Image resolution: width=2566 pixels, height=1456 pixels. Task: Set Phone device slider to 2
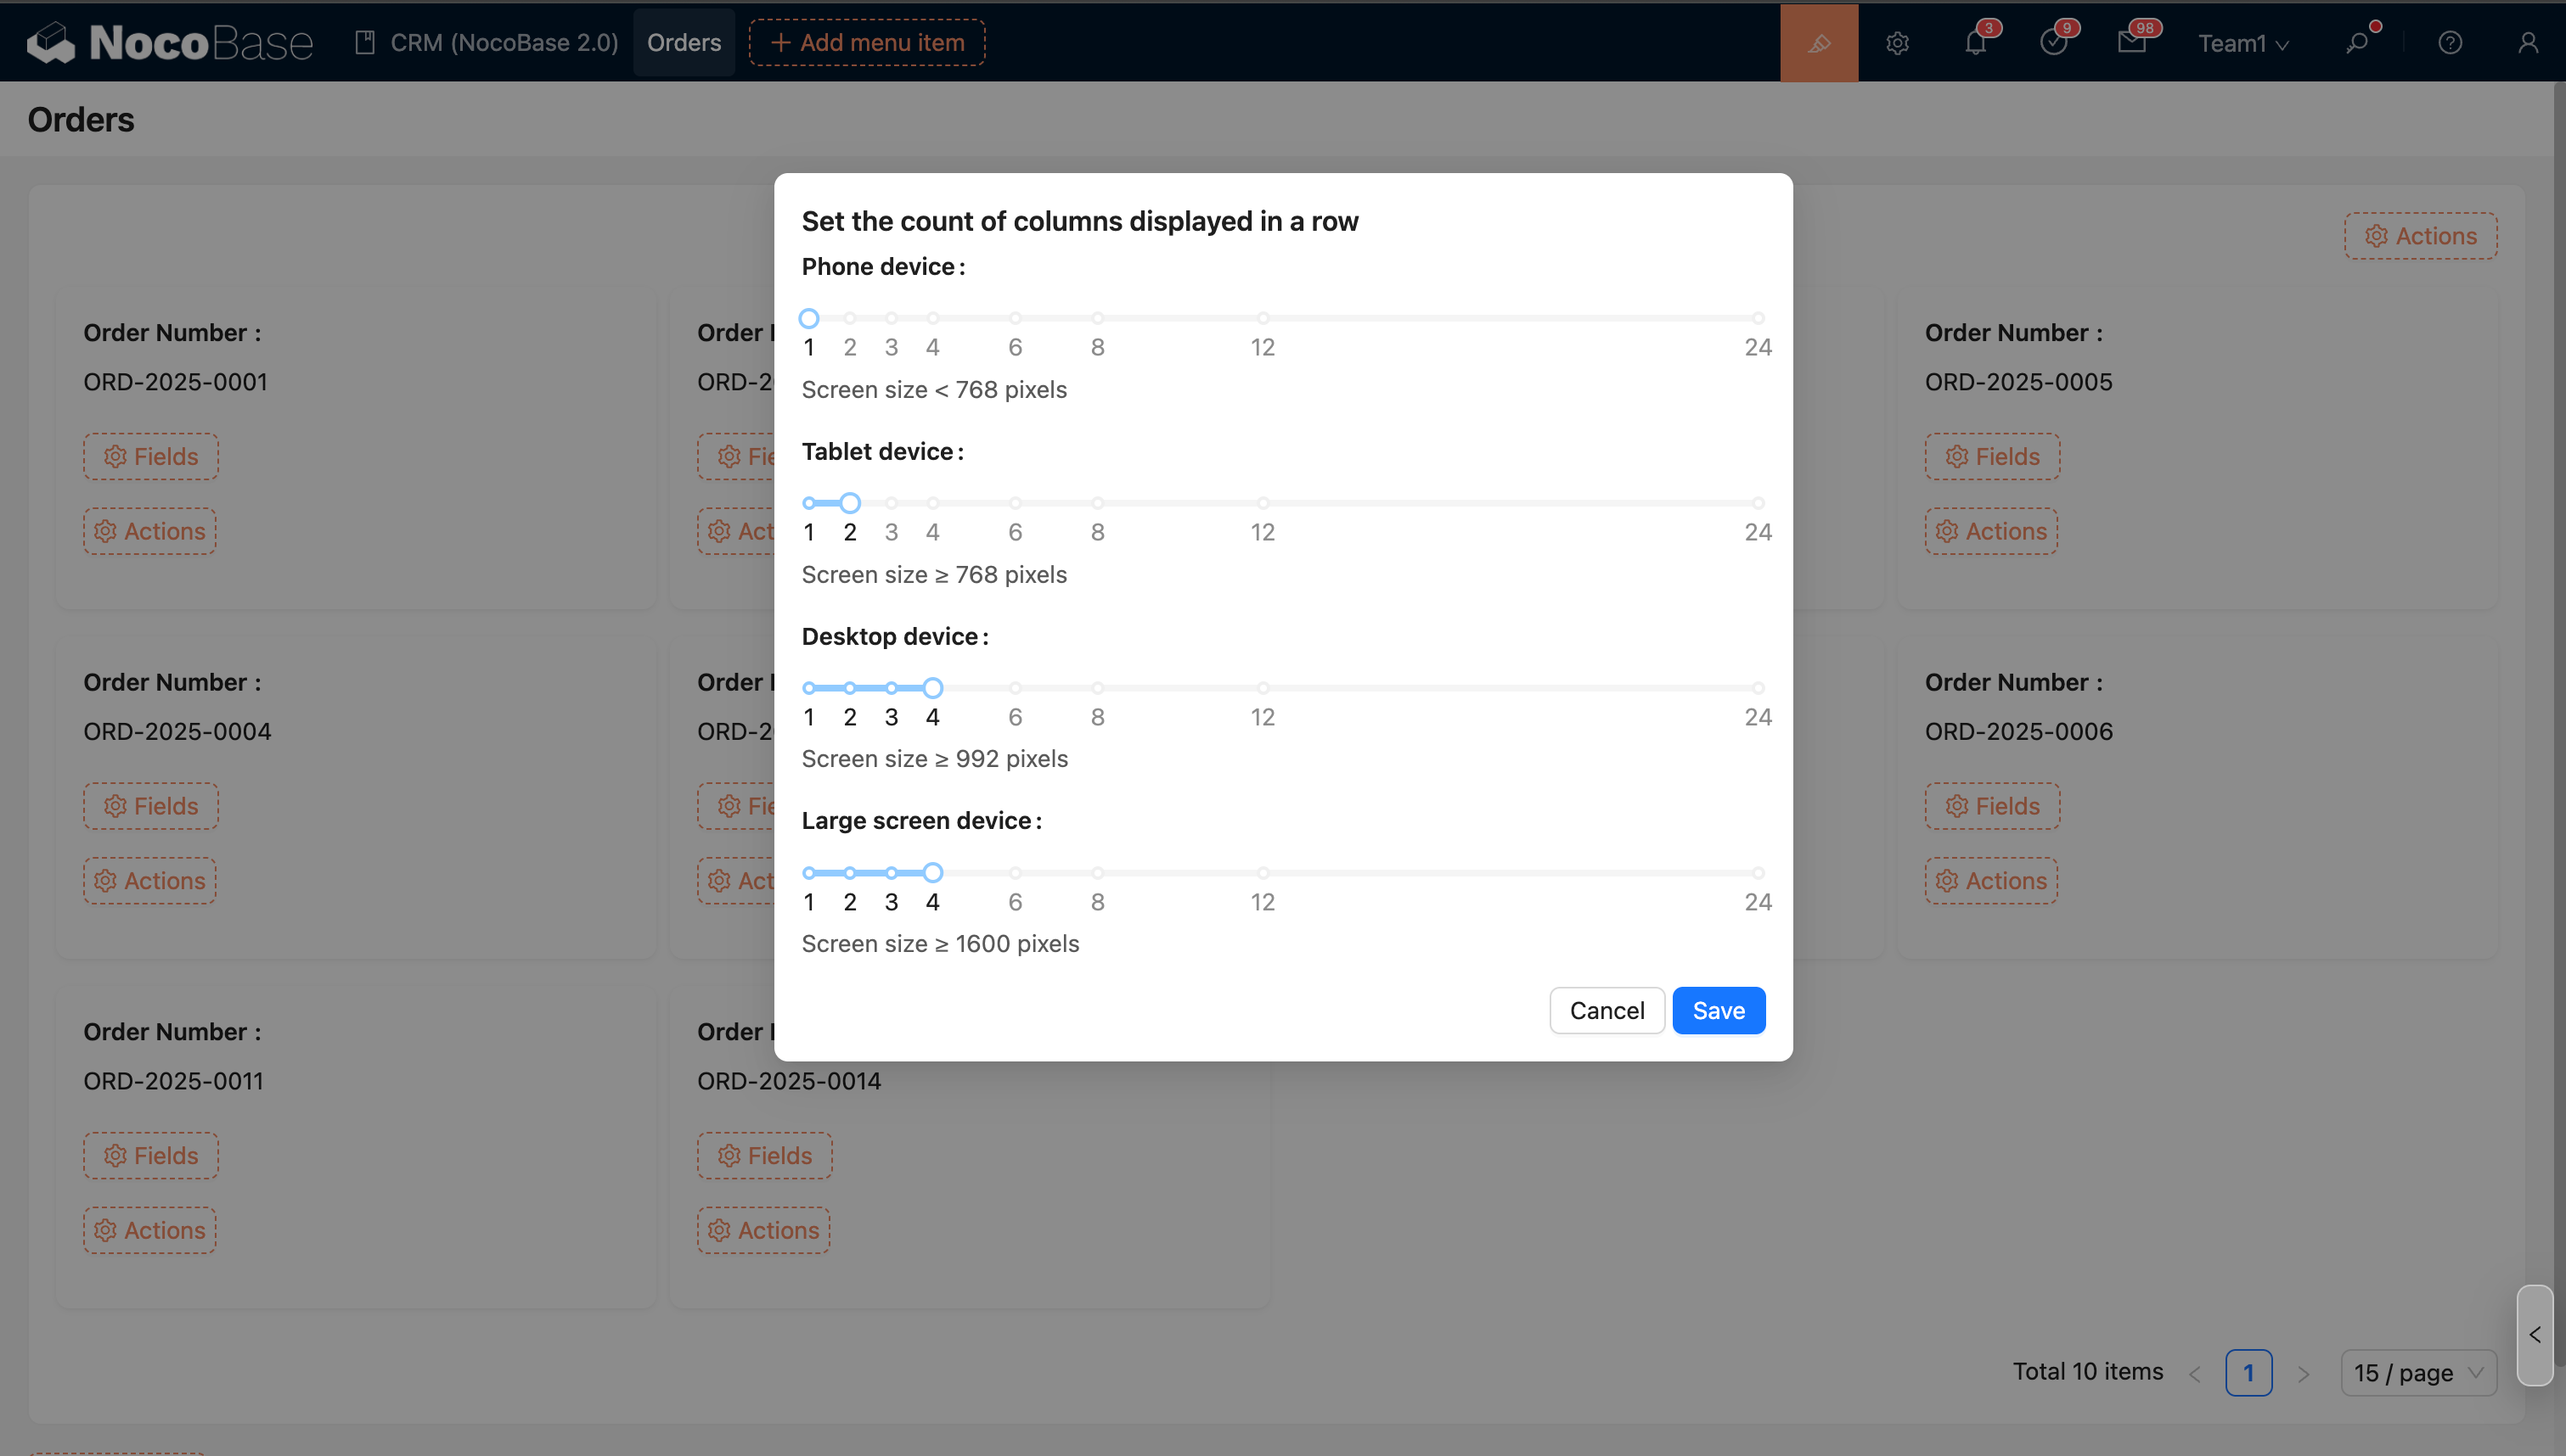(x=849, y=318)
